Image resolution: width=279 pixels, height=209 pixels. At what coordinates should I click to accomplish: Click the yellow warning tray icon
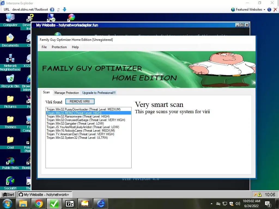pos(260,195)
